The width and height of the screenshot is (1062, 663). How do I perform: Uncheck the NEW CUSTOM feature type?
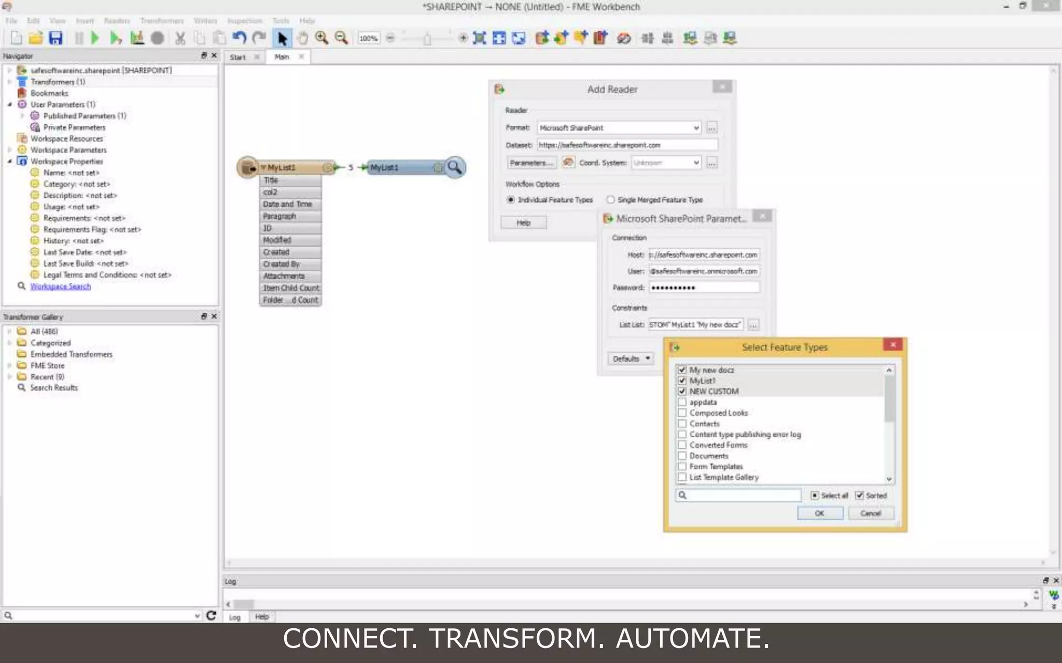pyautogui.click(x=682, y=391)
